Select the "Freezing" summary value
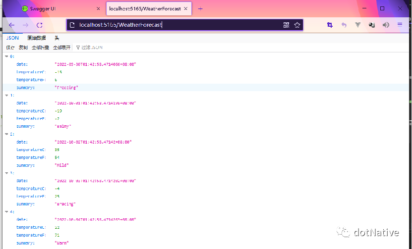This screenshot has height=249, width=412. click(x=66, y=88)
